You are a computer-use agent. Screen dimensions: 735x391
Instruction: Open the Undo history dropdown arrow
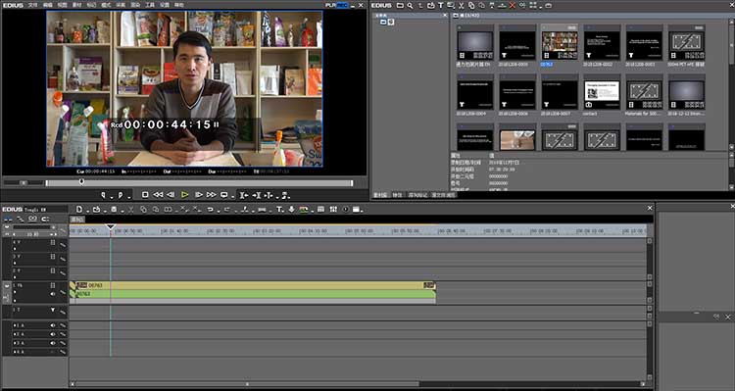pos(219,211)
